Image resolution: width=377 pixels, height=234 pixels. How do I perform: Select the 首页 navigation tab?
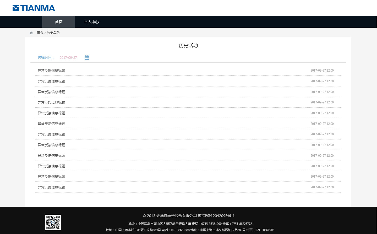[58, 22]
